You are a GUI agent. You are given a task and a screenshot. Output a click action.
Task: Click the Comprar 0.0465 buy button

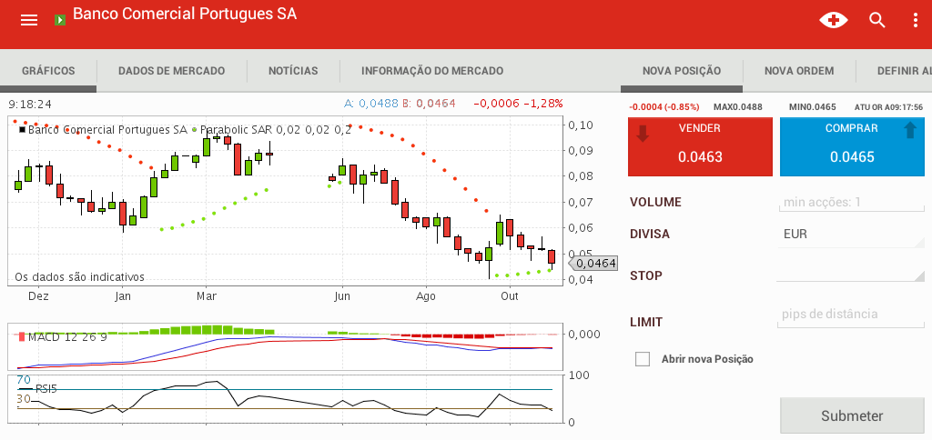(x=851, y=146)
